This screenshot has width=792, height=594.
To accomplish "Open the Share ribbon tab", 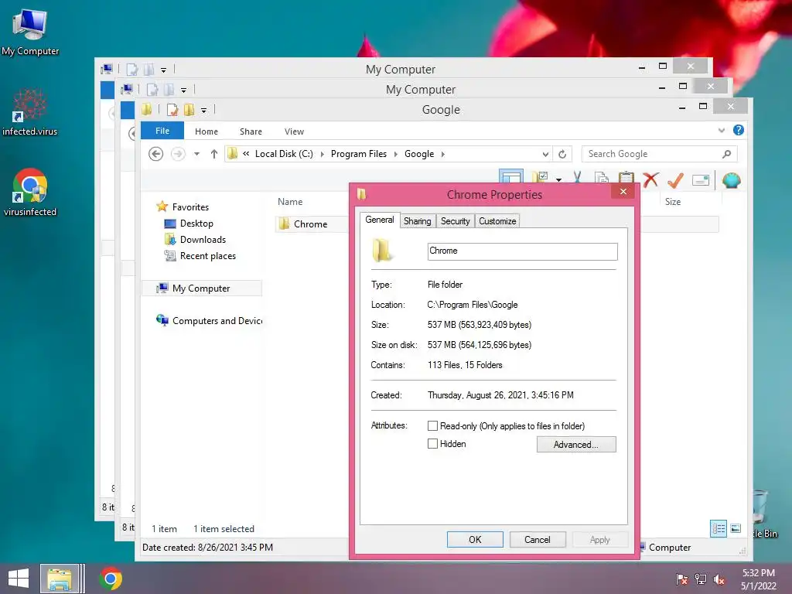I will click(x=251, y=131).
